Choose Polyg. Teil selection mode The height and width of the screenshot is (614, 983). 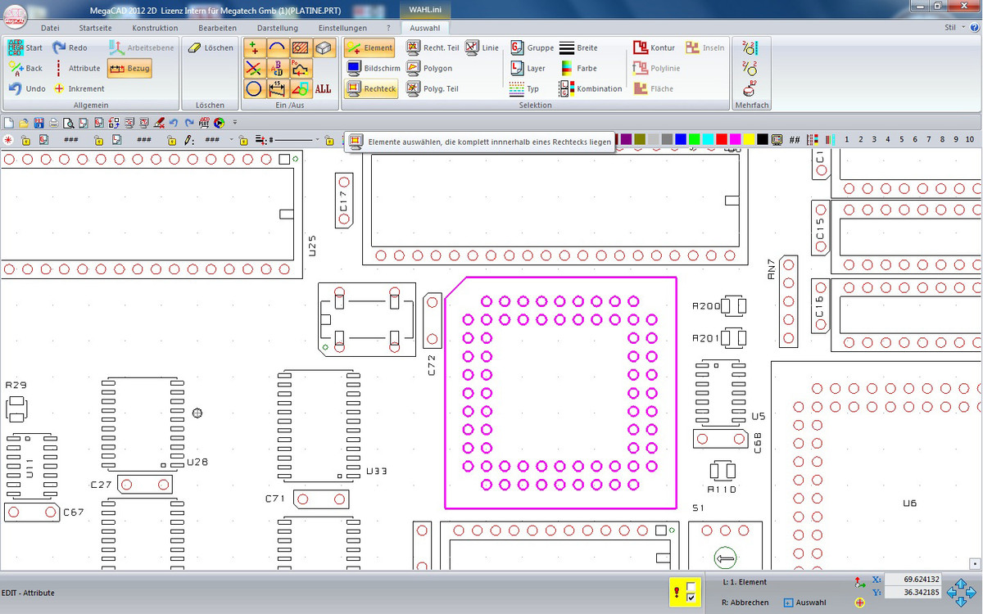[433, 88]
